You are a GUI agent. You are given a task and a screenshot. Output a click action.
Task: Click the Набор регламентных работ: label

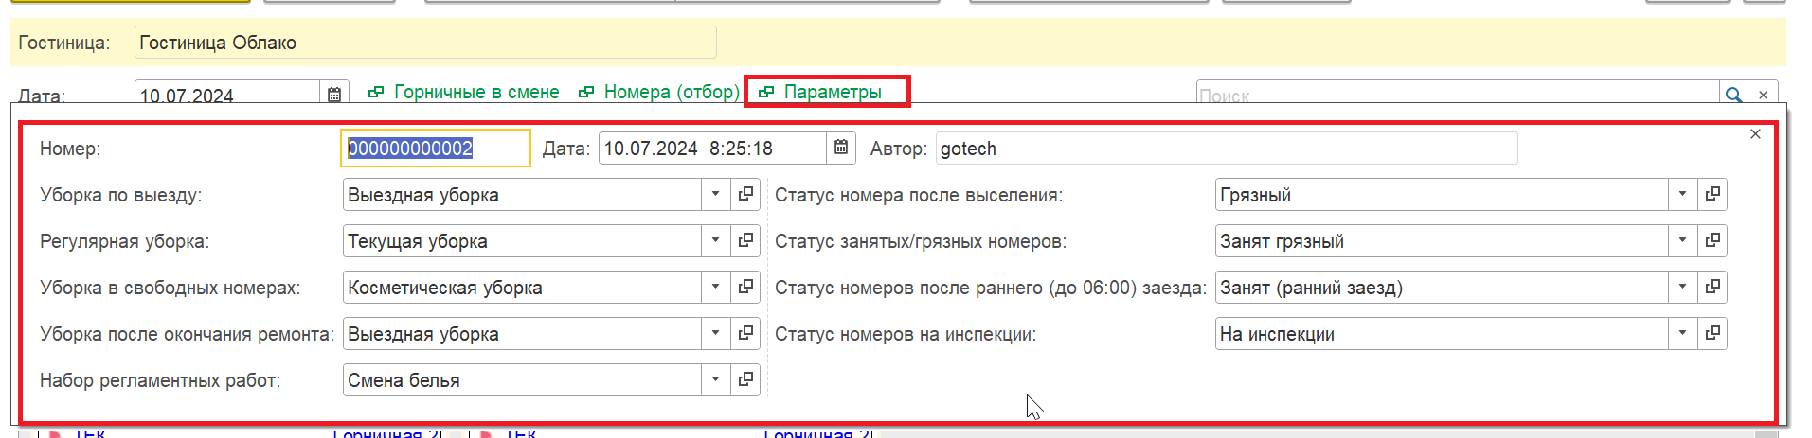click(x=160, y=380)
